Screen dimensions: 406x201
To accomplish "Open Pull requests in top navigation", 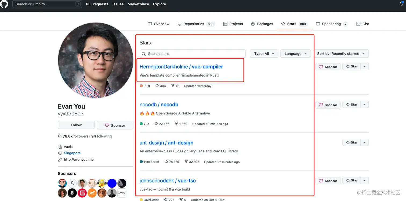I will (97, 4).
